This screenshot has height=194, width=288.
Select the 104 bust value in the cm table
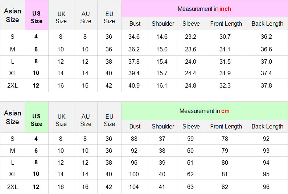pyautogui.click(x=134, y=187)
